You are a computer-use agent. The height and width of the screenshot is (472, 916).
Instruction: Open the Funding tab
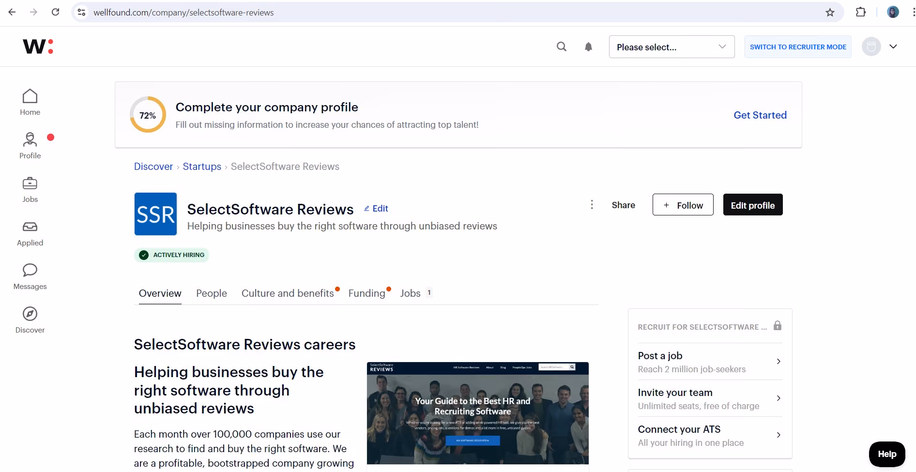tap(367, 293)
